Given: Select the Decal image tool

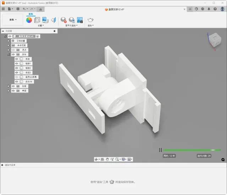Looking at the screenshot, I should pyautogui.click(x=45, y=20).
